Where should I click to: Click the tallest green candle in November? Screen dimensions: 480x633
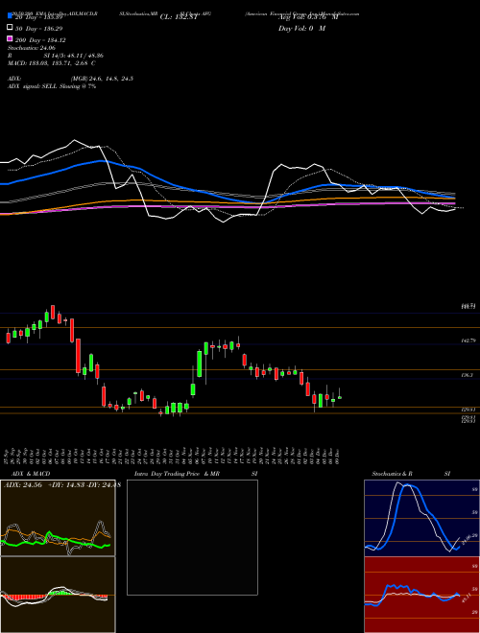pyautogui.click(x=199, y=363)
